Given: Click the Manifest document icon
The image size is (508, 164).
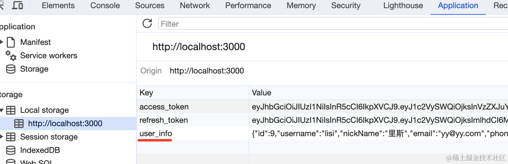Looking at the screenshot, I should [x=11, y=42].
